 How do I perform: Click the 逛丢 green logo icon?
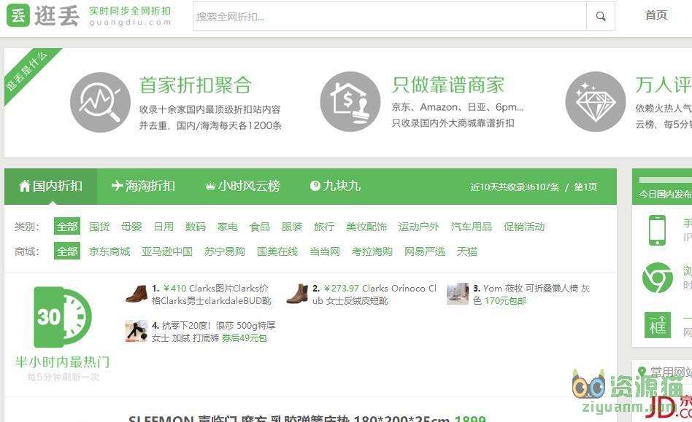coord(18,15)
